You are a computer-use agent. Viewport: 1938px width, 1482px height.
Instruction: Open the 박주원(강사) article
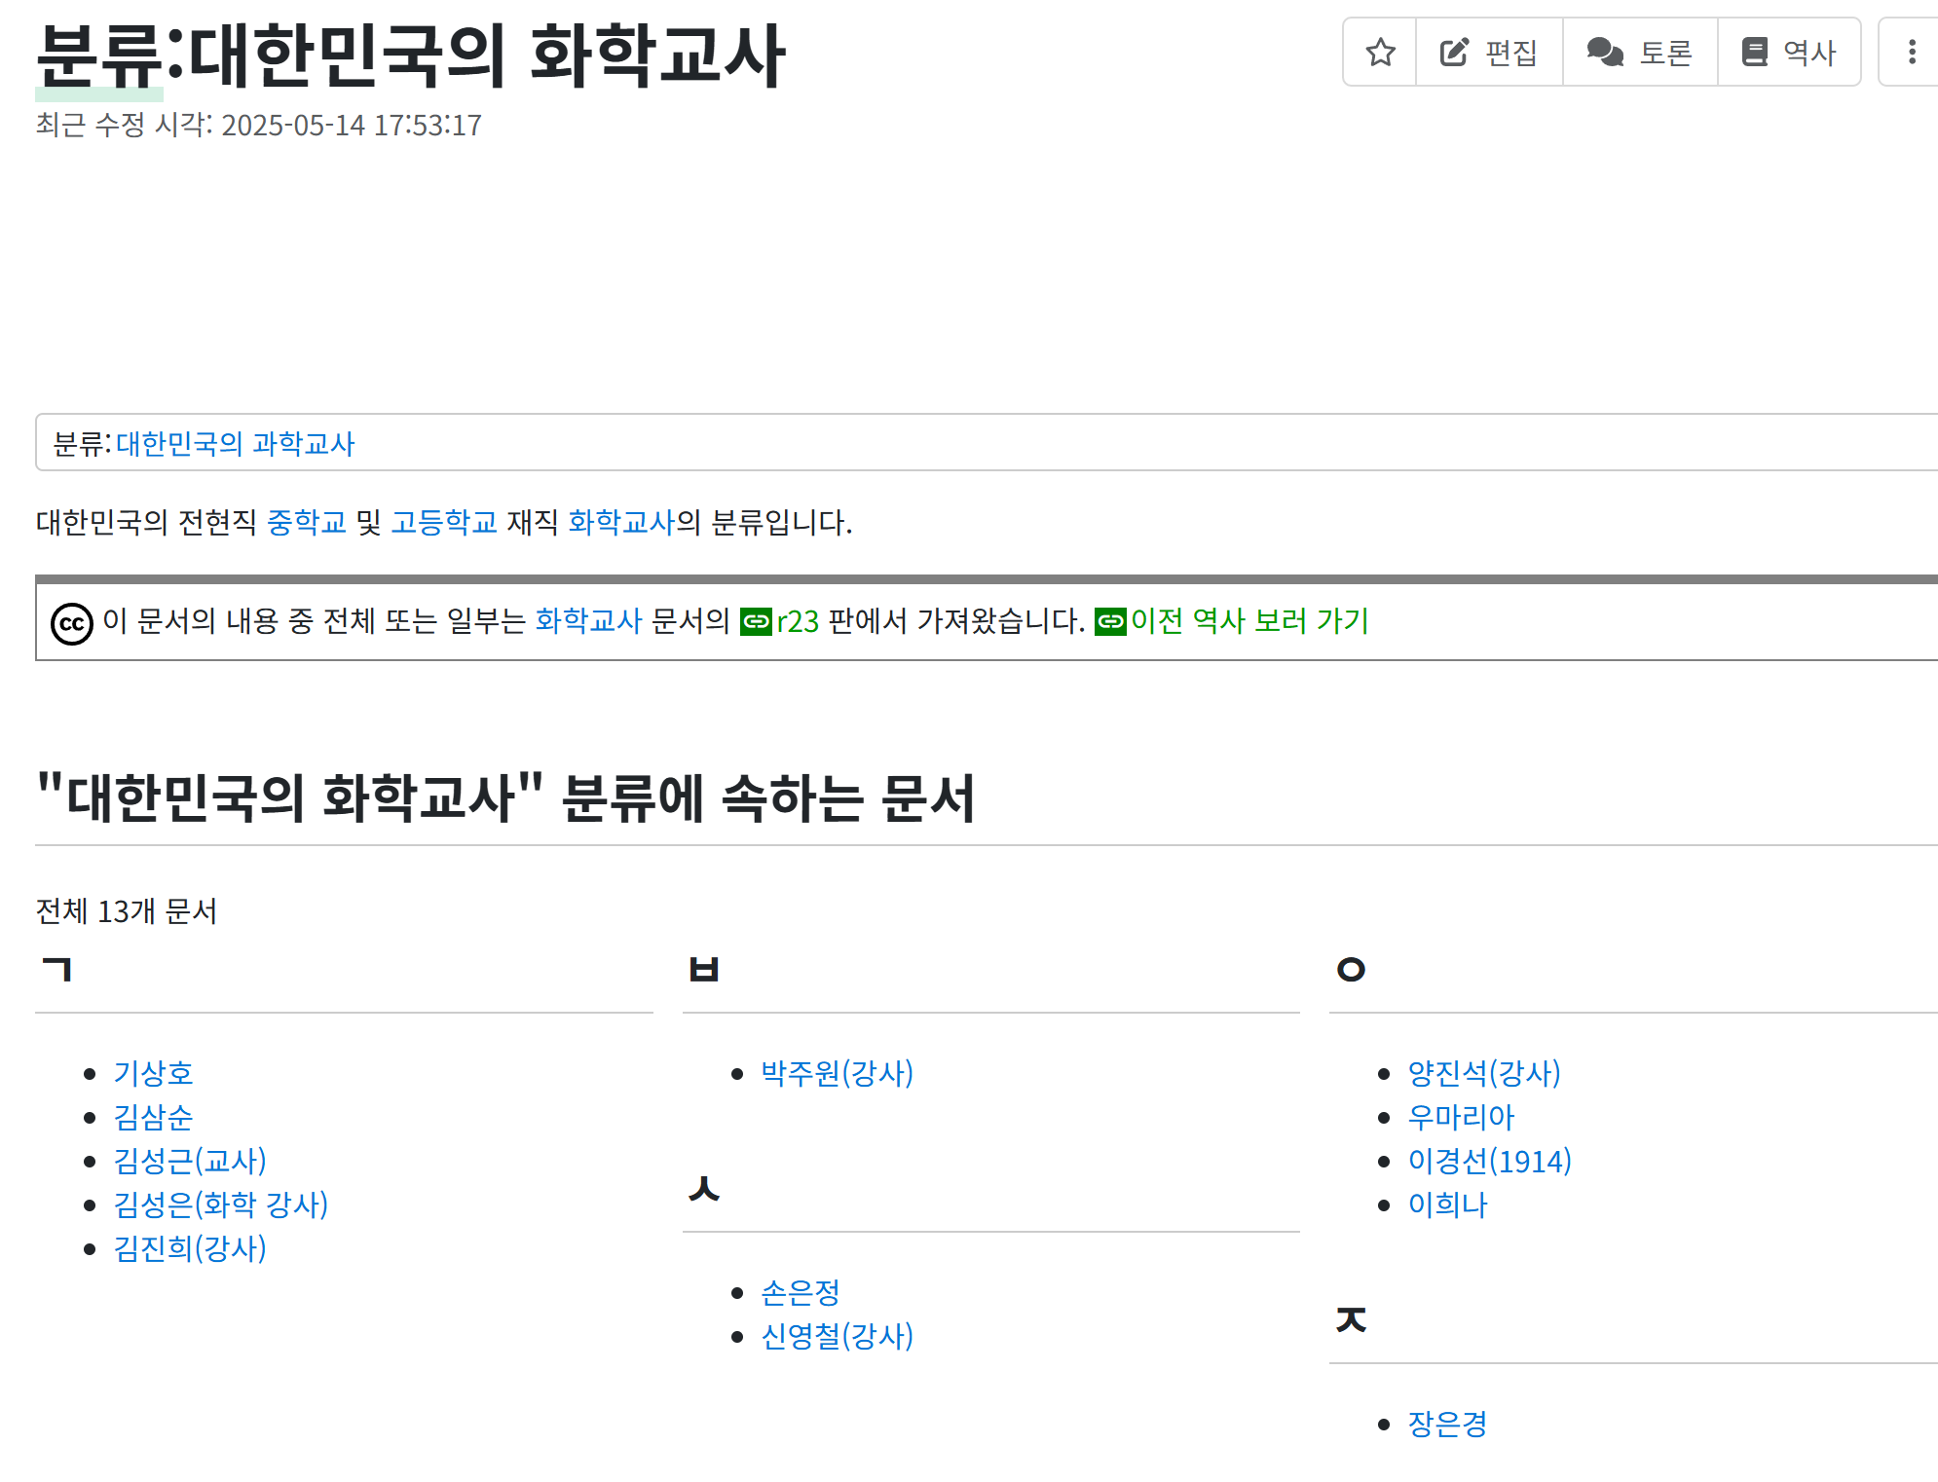click(837, 1073)
